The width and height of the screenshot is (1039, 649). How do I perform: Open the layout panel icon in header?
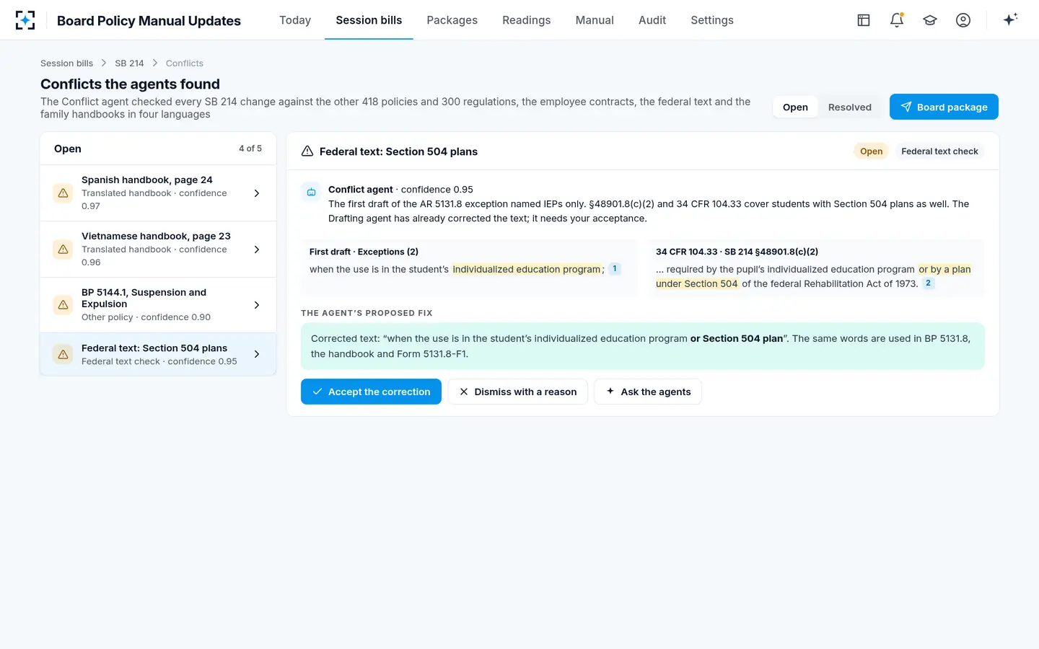pos(864,20)
